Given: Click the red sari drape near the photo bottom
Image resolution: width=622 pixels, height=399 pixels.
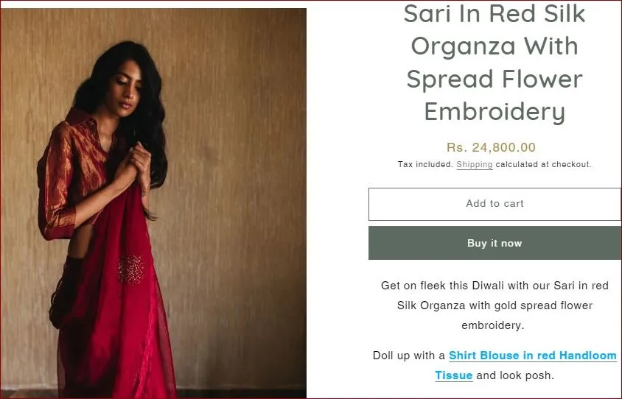Looking at the screenshot, I should (x=119, y=356).
